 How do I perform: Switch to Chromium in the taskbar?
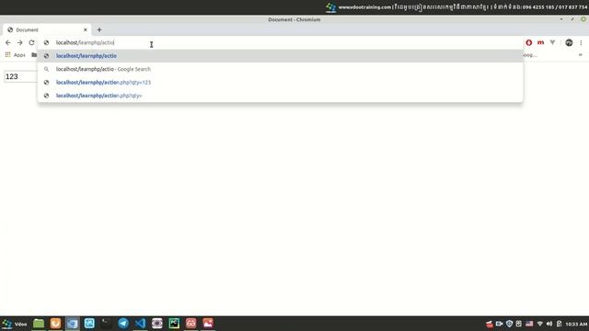coord(73,324)
